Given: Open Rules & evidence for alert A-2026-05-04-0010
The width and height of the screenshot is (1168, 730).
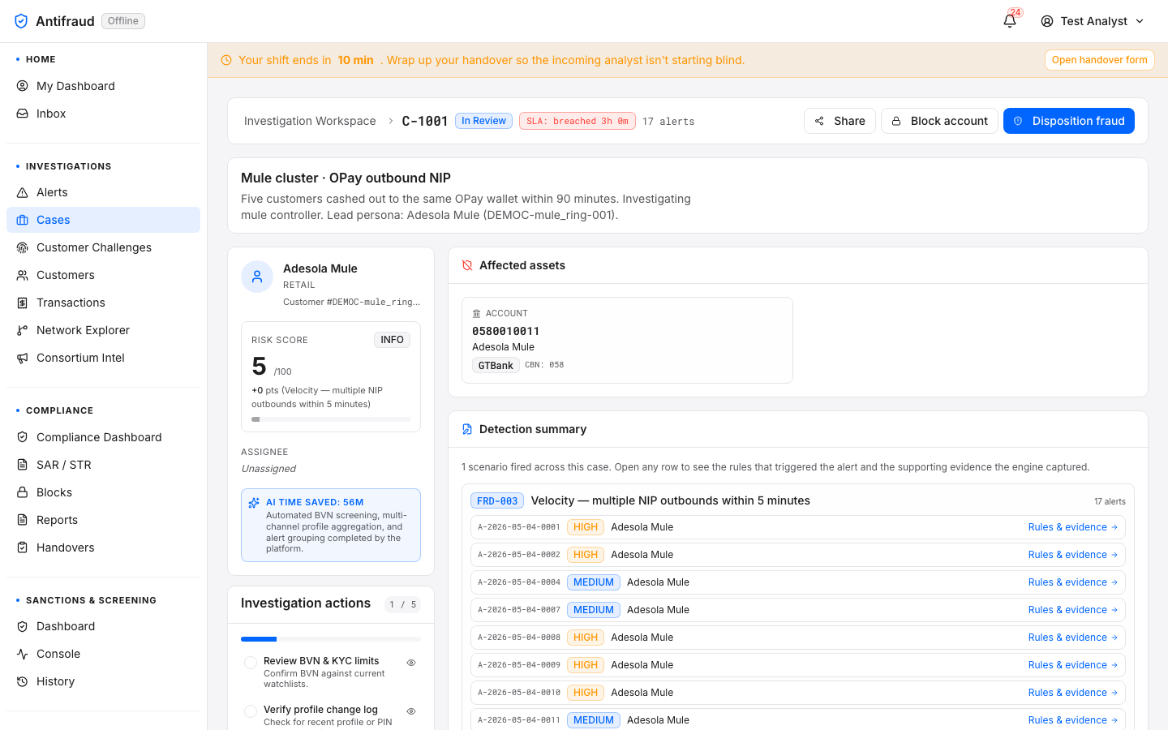Looking at the screenshot, I should [1073, 693].
